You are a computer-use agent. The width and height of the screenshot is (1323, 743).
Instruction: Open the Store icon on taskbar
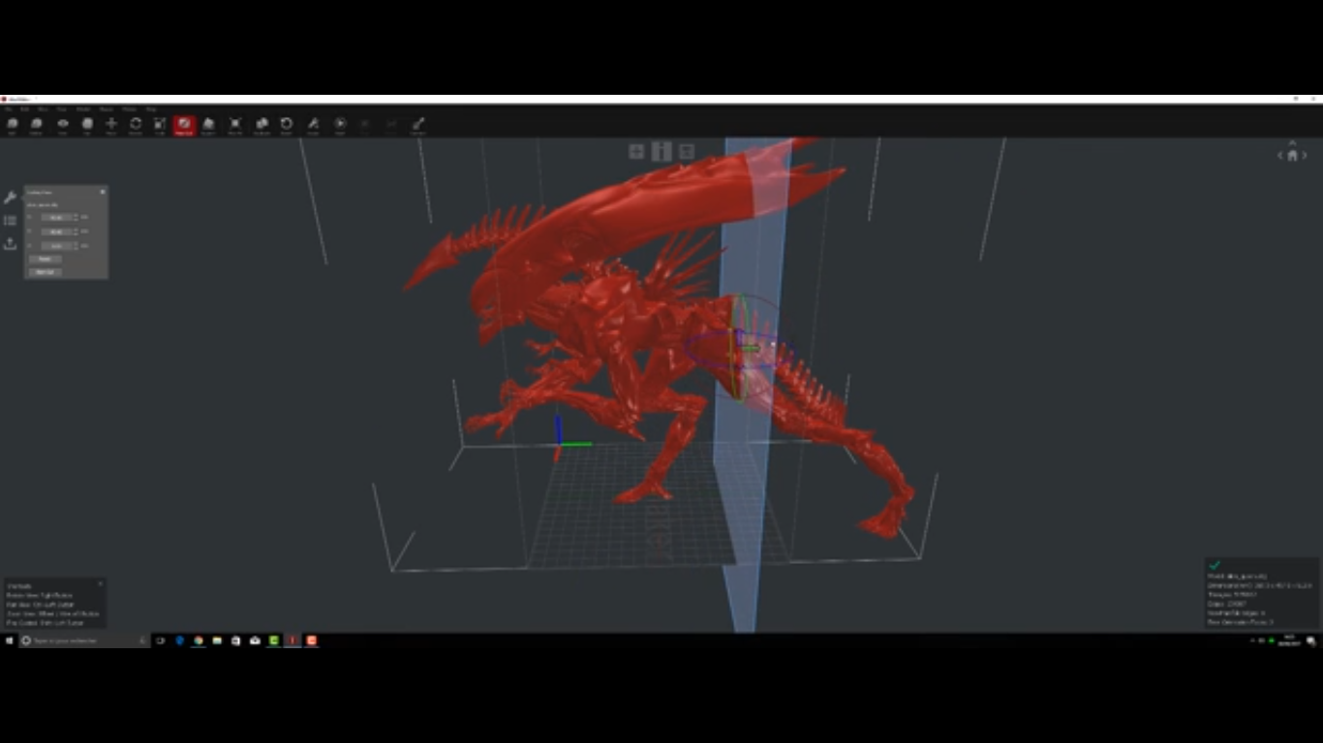pyautogui.click(x=235, y=640)
